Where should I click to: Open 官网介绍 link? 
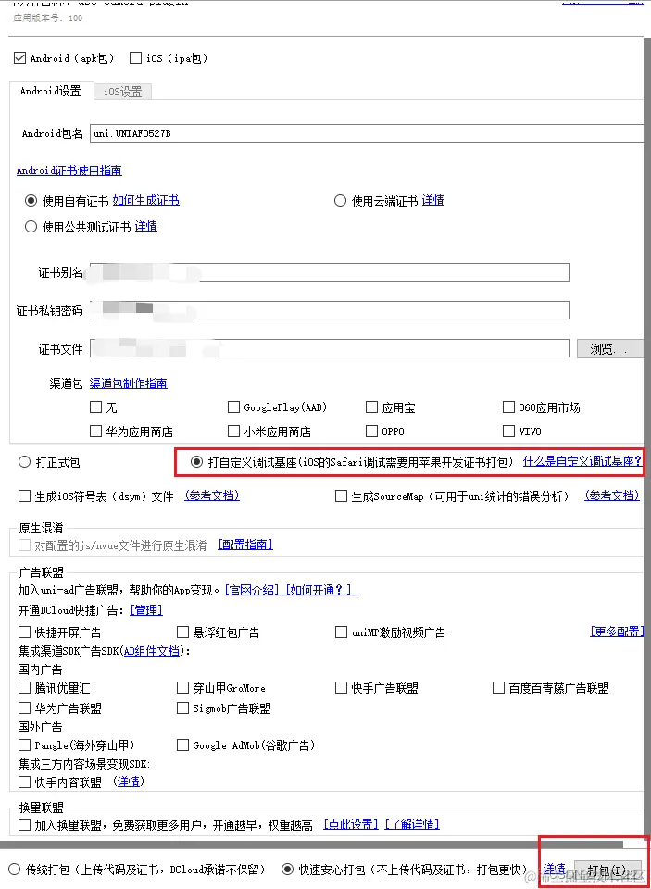click(252, 590)
